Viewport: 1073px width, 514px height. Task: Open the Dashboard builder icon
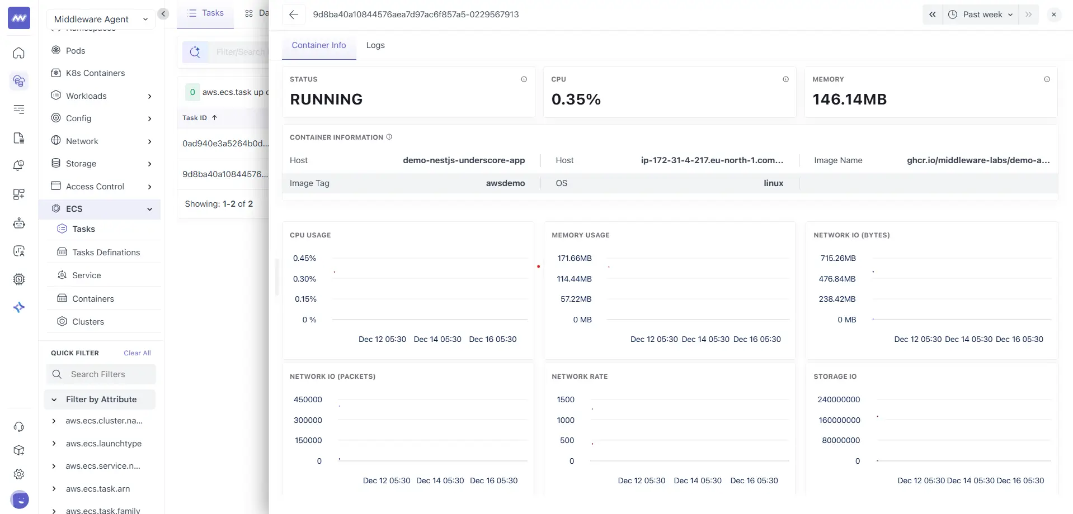18,194
